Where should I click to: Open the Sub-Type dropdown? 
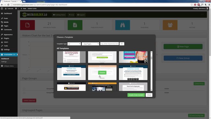[90, 44]
